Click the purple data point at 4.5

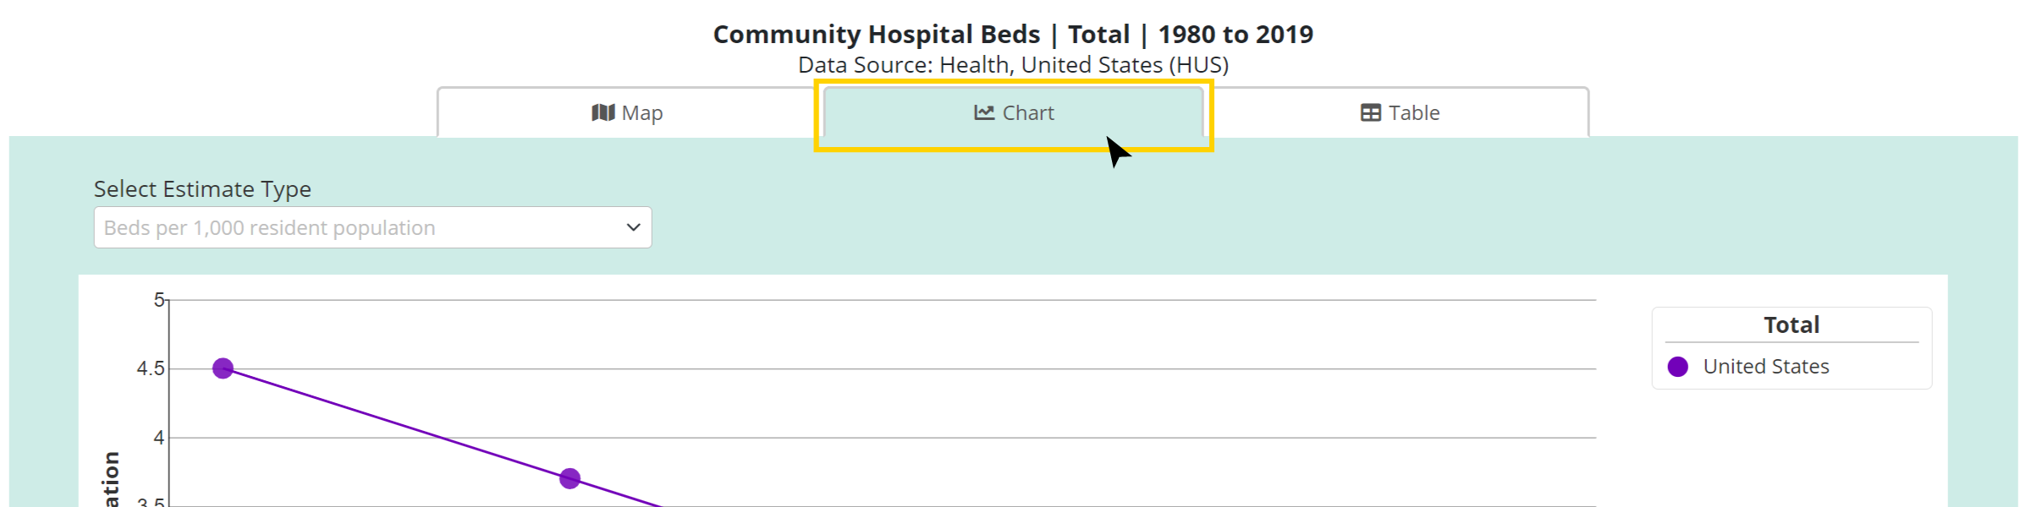coord(223,368)
